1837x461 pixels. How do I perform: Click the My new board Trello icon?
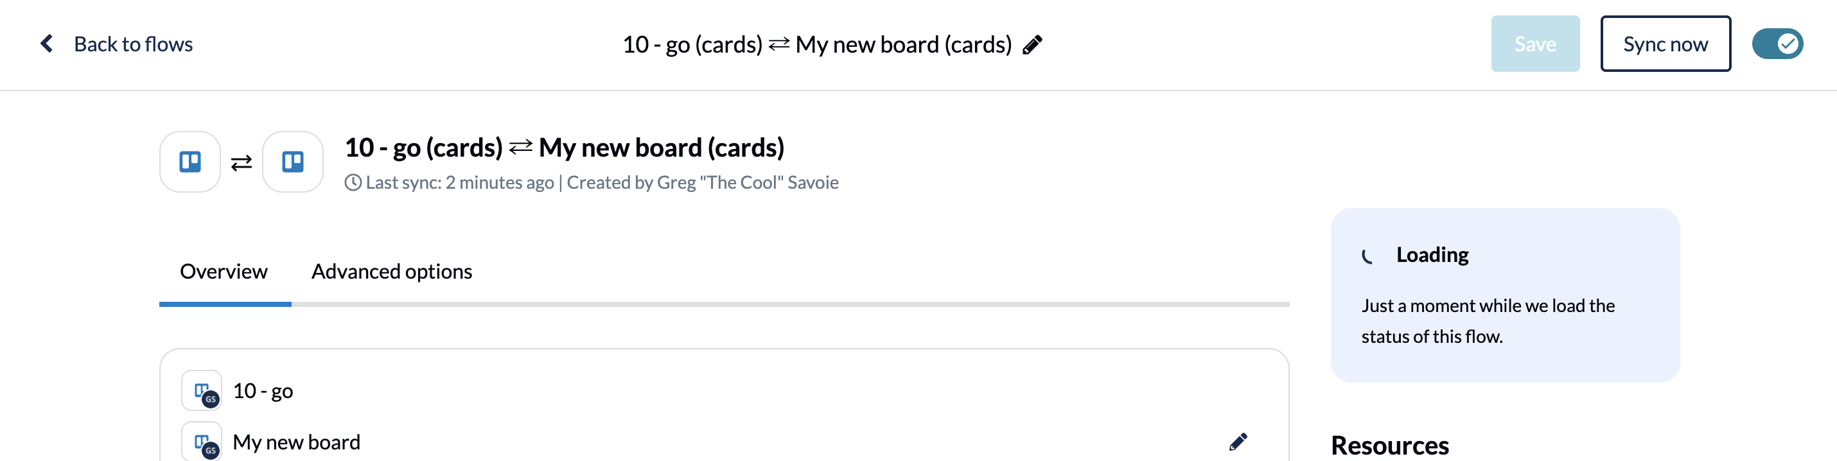coord(202,442)
